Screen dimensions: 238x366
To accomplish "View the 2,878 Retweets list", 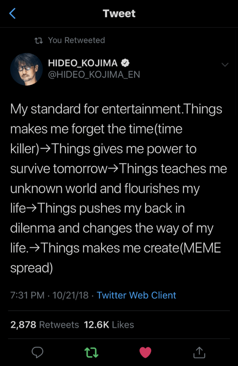I will (x=45, y=324).
